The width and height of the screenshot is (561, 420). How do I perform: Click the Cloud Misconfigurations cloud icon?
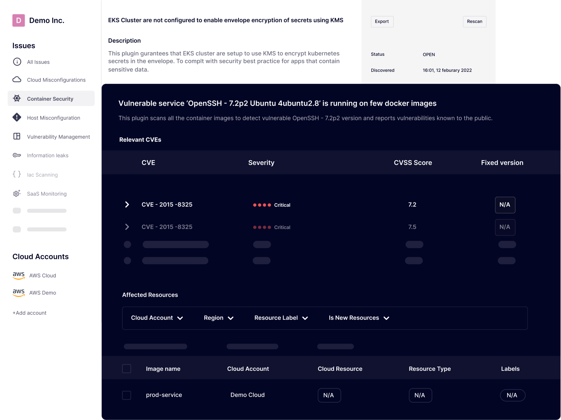click(x=17, y=80)
